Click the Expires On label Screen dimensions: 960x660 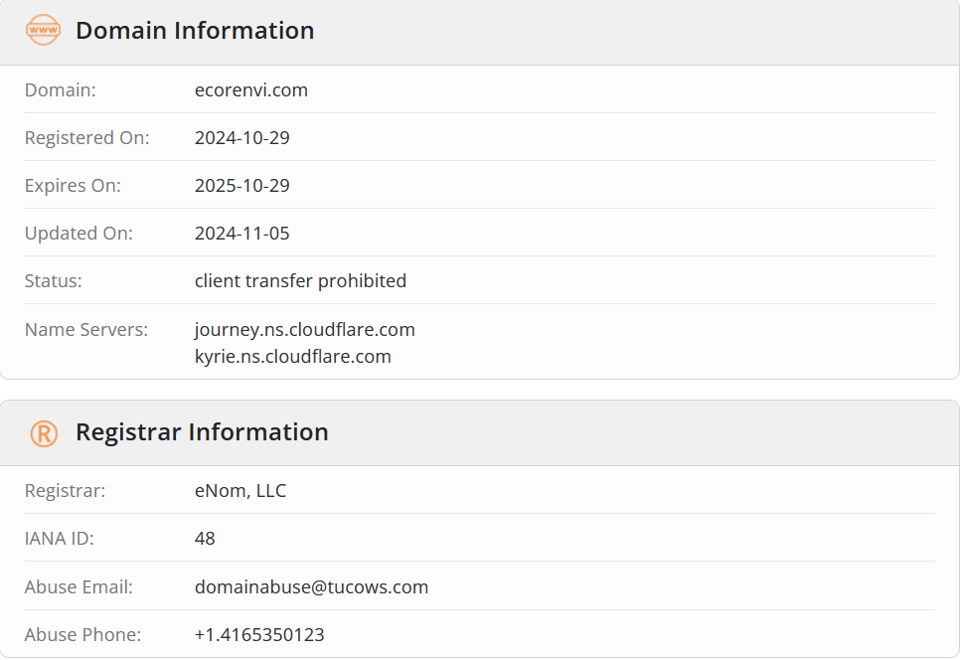73,186
